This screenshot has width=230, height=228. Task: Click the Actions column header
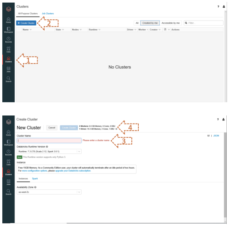point(176,30)
